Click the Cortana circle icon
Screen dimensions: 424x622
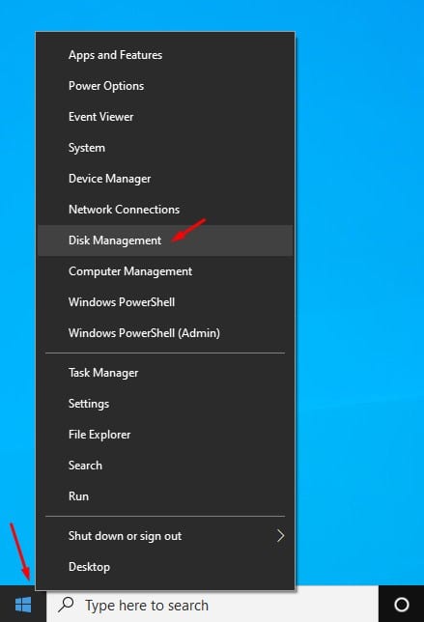click(x=401, y=605)
